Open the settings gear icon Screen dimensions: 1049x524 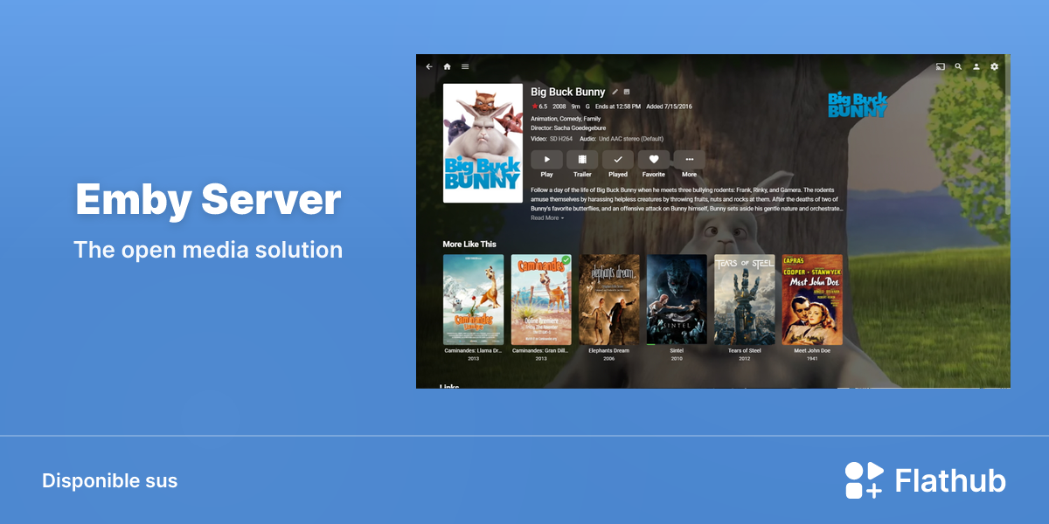pyautogui.click(x=994, y=66)
